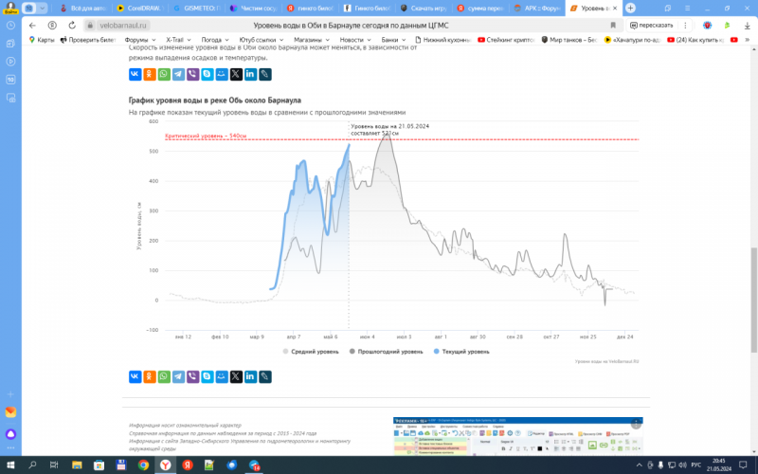Open the 'Магазины' bookmarks dropdown
The image size is (758, 474).
pyautogui.click(x=311, y=40)
